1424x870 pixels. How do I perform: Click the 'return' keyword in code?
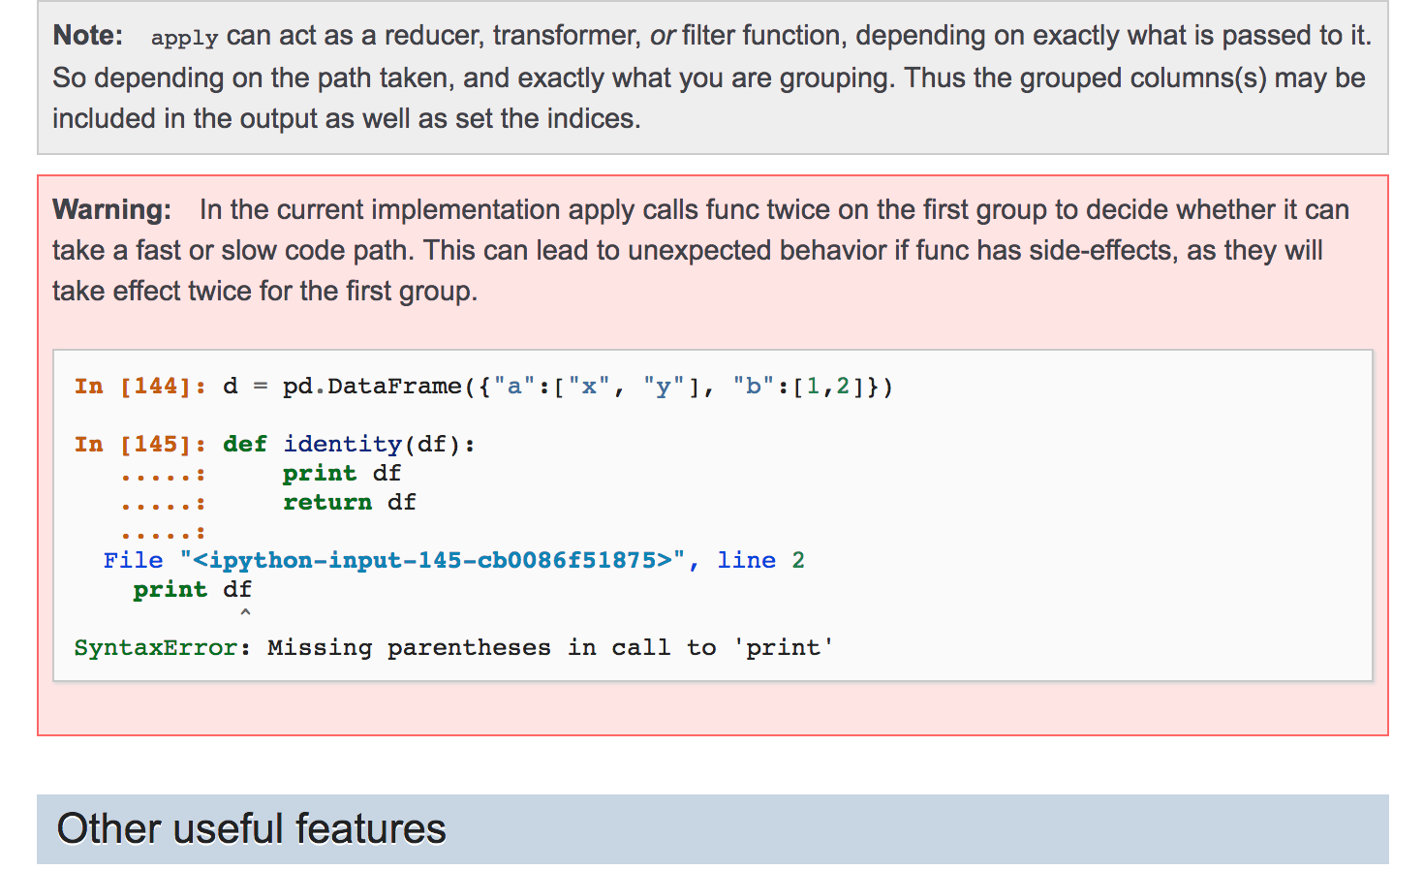point(327,503)
